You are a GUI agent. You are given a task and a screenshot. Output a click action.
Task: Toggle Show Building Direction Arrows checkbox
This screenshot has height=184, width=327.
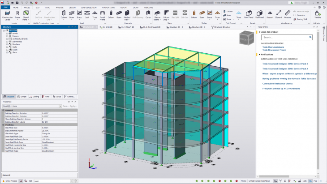click(x=43, y=119)
